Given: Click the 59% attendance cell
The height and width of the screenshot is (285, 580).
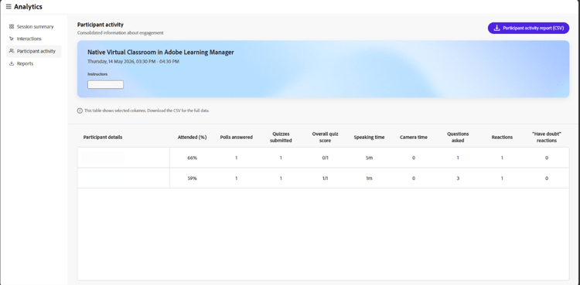Looking at the screenshot, I should pyautogui.click(x=192, y=178).
